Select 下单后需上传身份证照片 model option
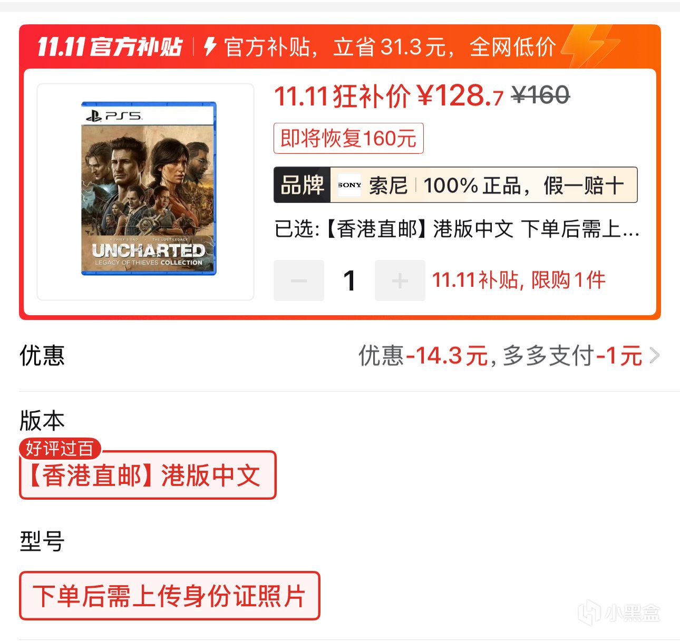 pyautogui.click(x=169, y=596)
